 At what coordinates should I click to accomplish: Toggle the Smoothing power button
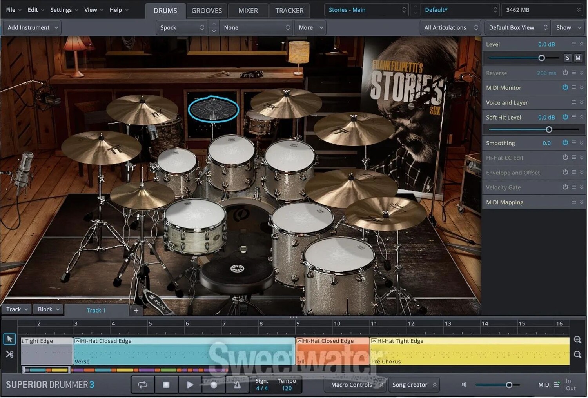pyautogui.click(x=565, y=143)
